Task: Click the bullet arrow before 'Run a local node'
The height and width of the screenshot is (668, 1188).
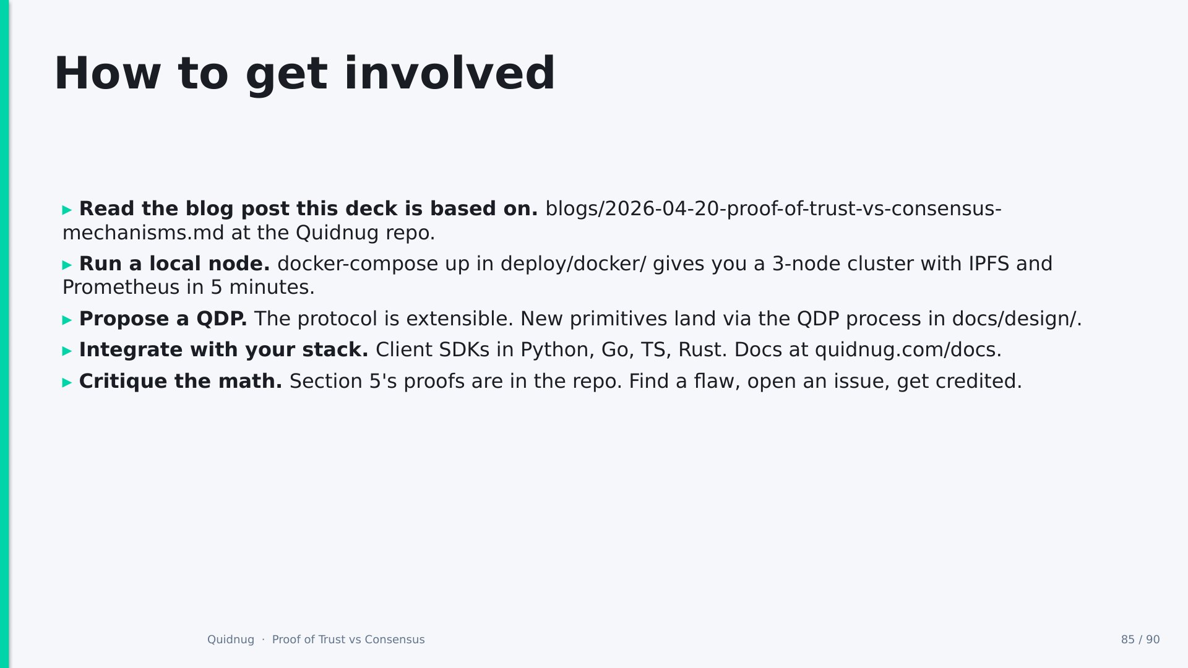Action: pos(67,265)
